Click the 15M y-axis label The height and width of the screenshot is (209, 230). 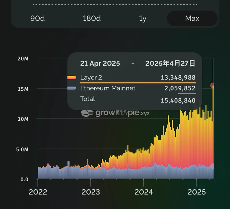tap(23, 89)
